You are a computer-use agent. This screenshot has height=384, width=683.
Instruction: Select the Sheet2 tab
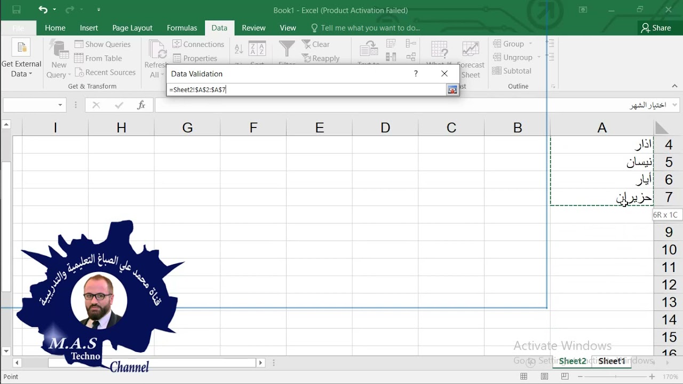(x=572, y=361)
